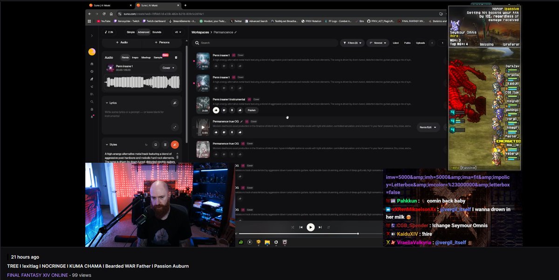Screen dimensions: 559x280
Task: Select the Sounds tab
Action: pyautogui.click(x=157, y=32)
